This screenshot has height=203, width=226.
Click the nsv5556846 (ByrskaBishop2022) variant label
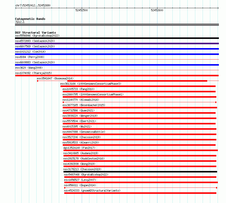tap(37, 36)
